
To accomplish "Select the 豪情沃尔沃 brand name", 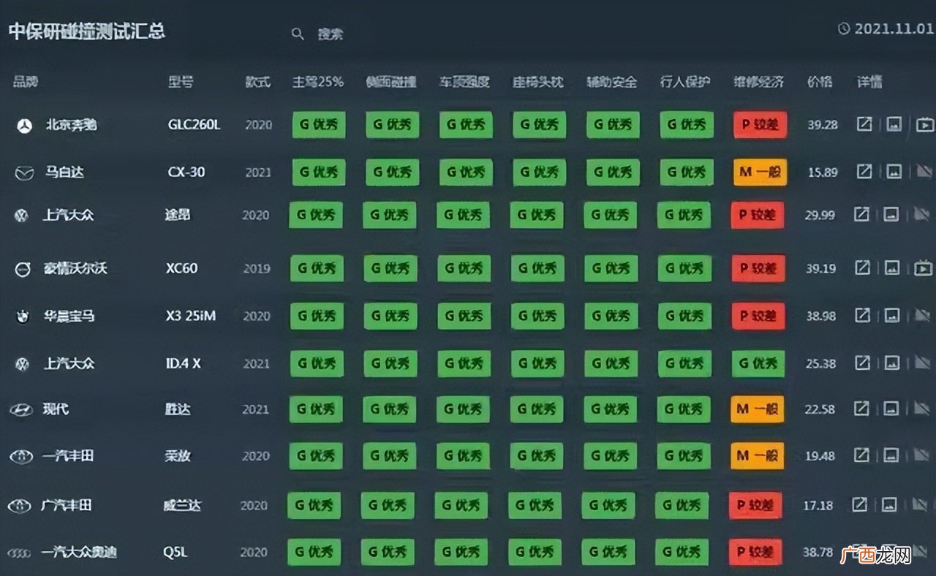I will point(76,268).
